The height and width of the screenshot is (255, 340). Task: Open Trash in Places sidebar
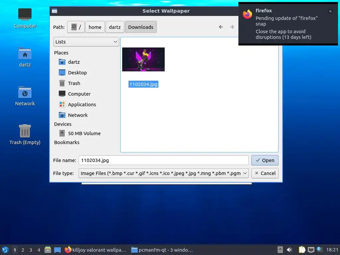point(70,83)
